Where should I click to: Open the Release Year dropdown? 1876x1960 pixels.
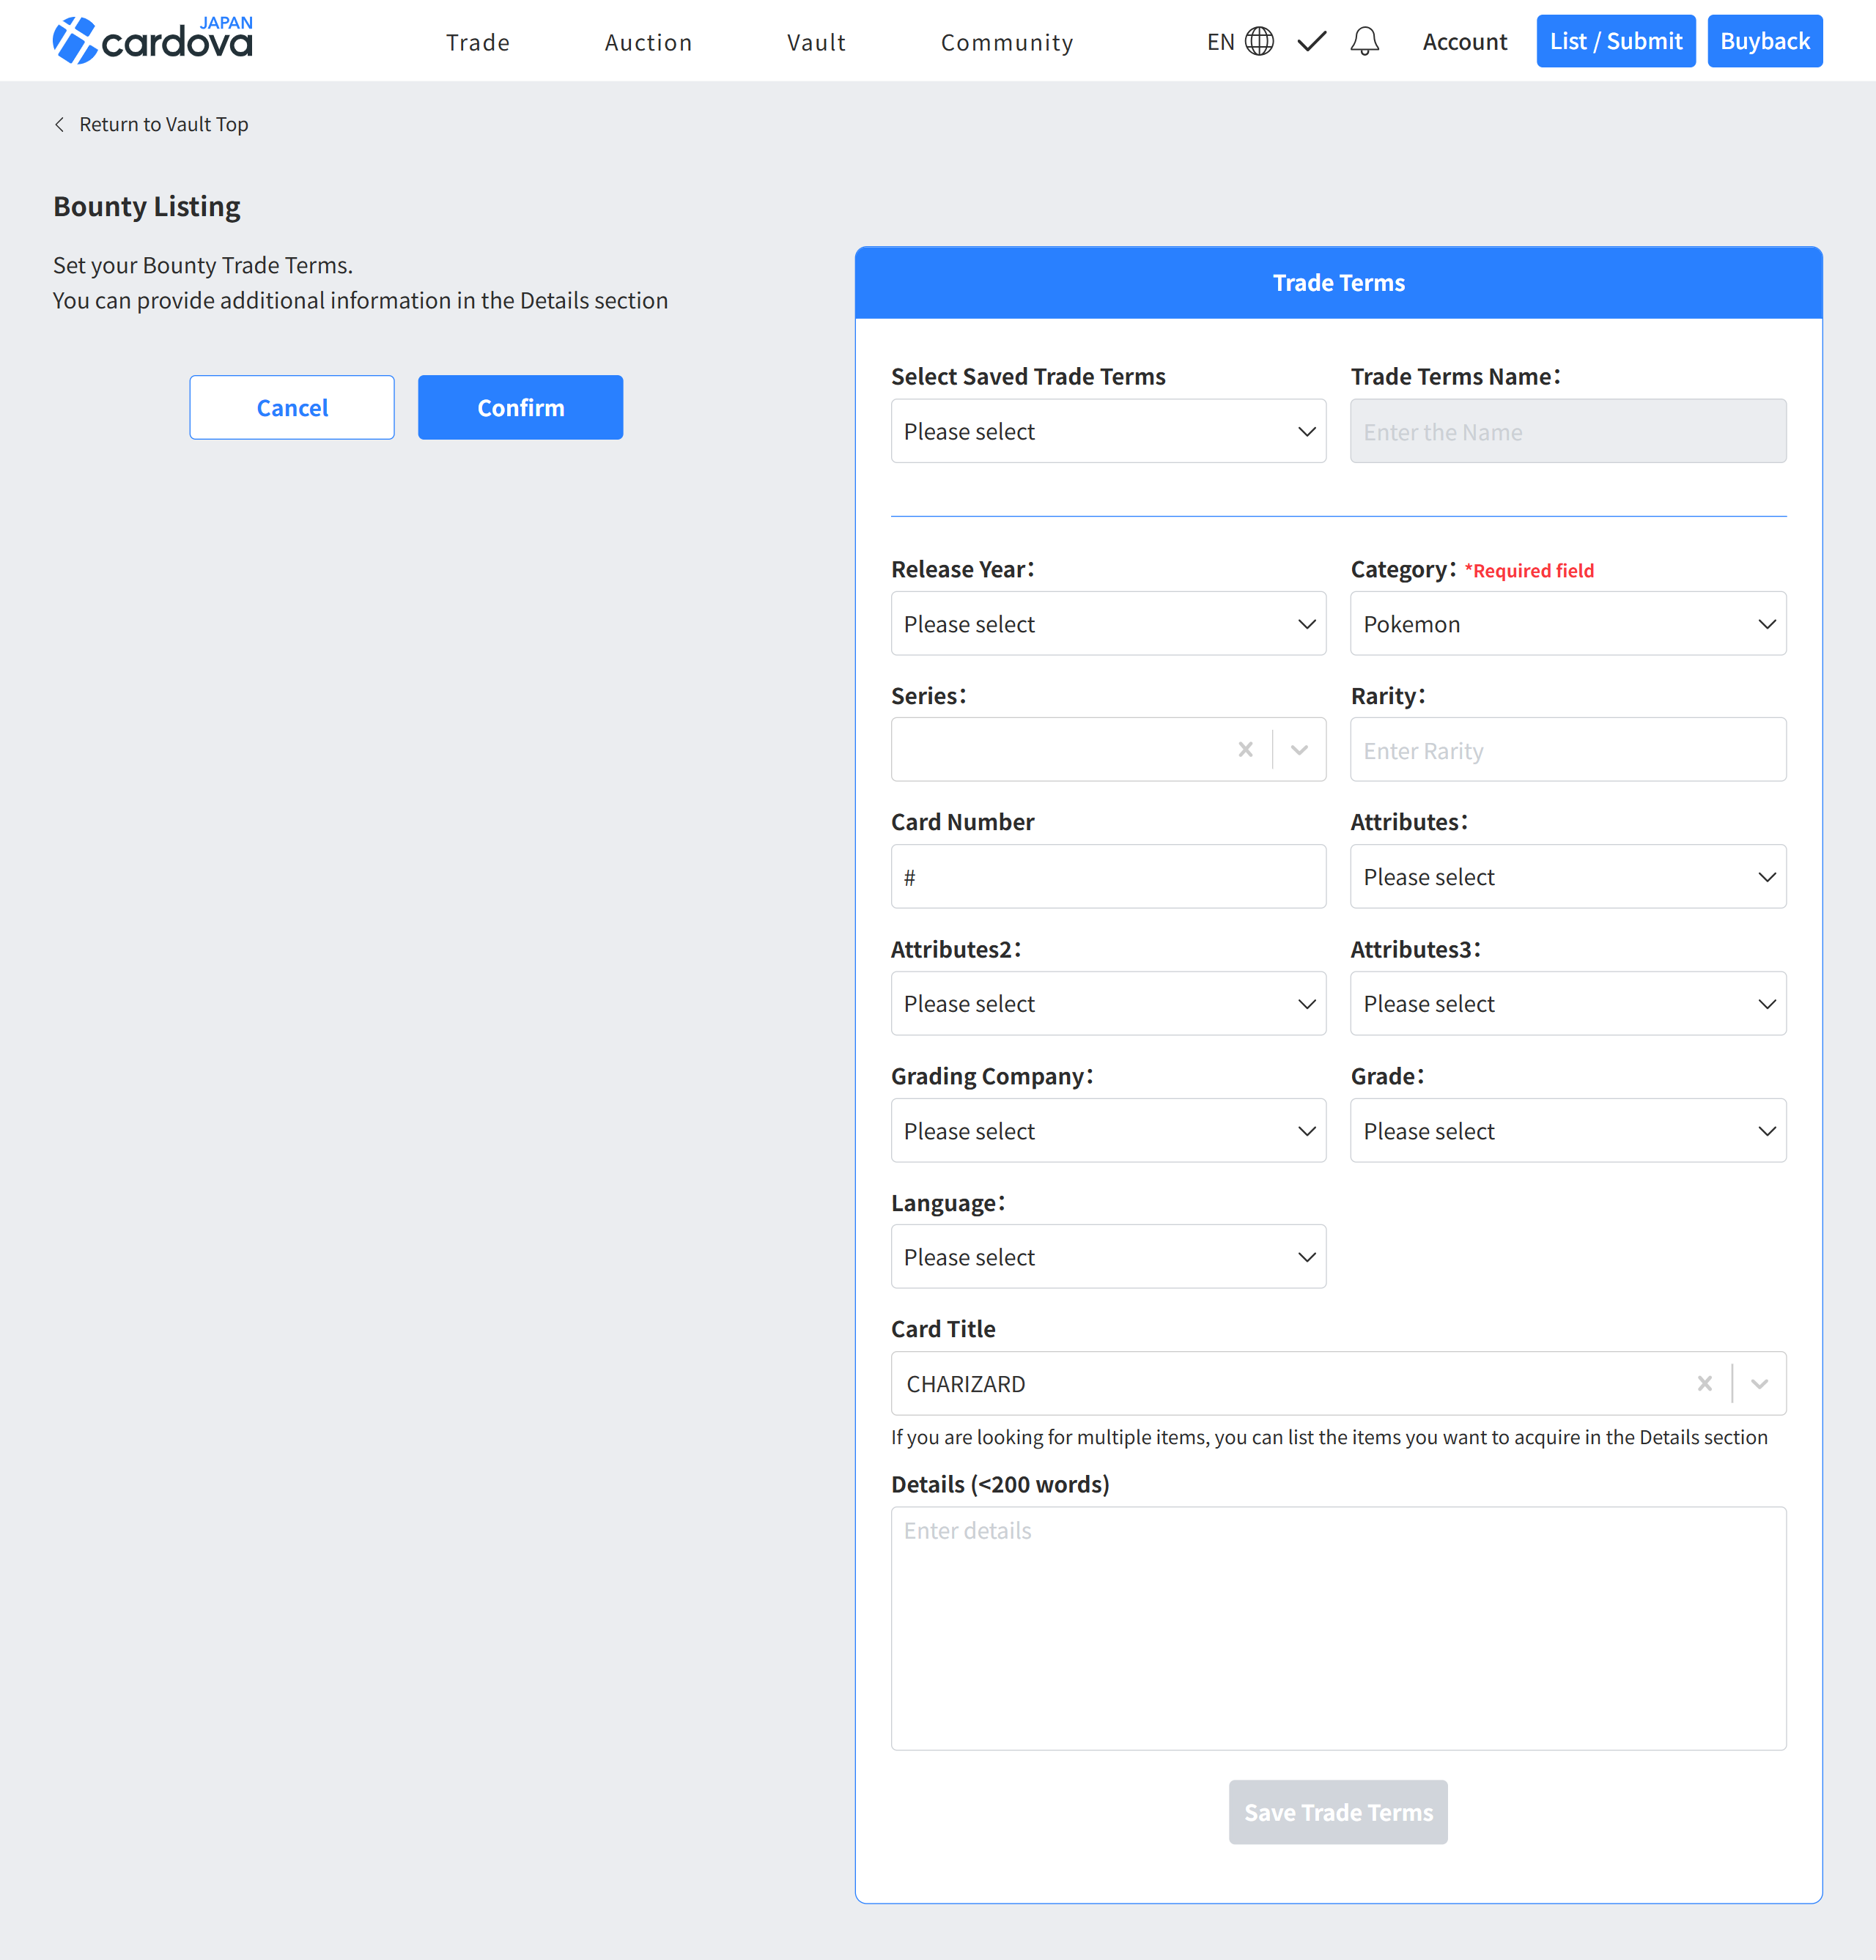[1108, 624]
